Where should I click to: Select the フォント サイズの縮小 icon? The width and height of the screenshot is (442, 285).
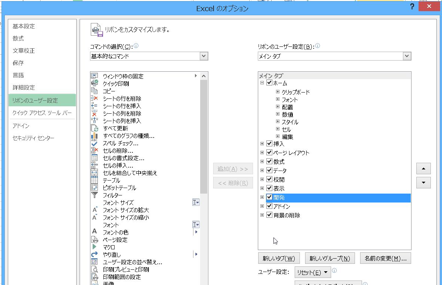(94, 217)
